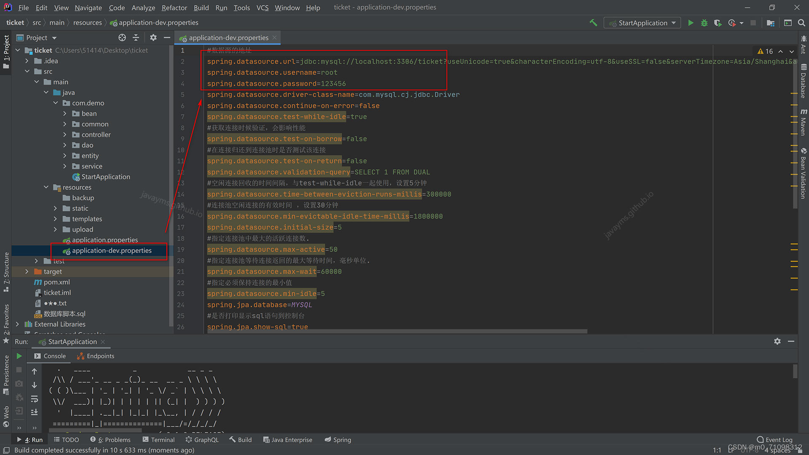The image size is (809, 455).
Task: Expand the controller package
Action: coord(64,134)
